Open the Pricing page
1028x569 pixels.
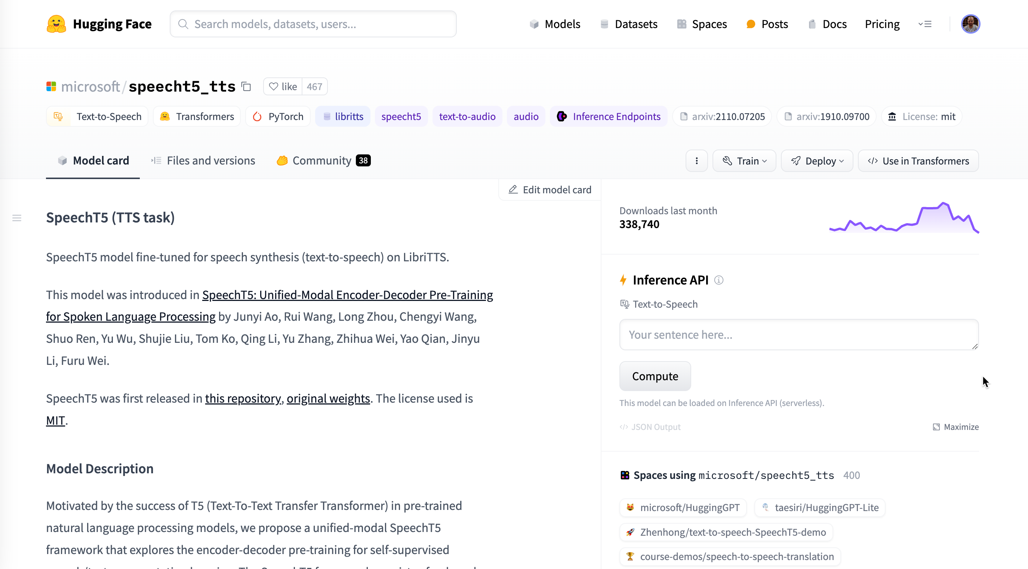tap(882, 24)
